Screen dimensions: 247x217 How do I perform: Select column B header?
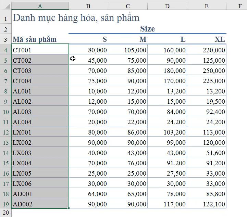coord(88,6)
